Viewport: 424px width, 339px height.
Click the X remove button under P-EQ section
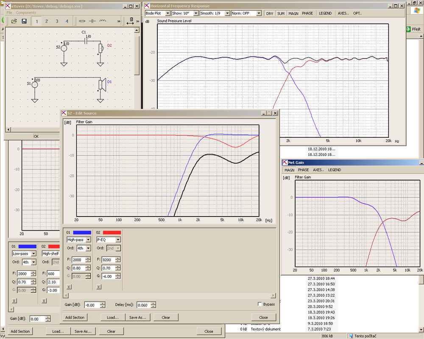[99, 287]
